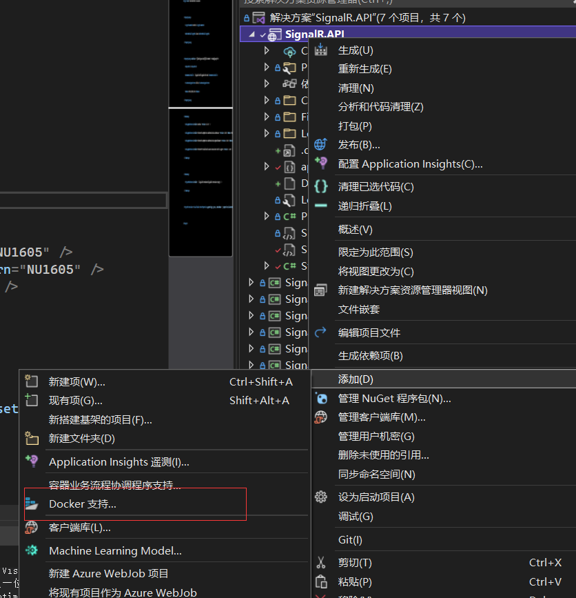
Task: Click the collapse icon beside 递归折叠
Action: 321,206
